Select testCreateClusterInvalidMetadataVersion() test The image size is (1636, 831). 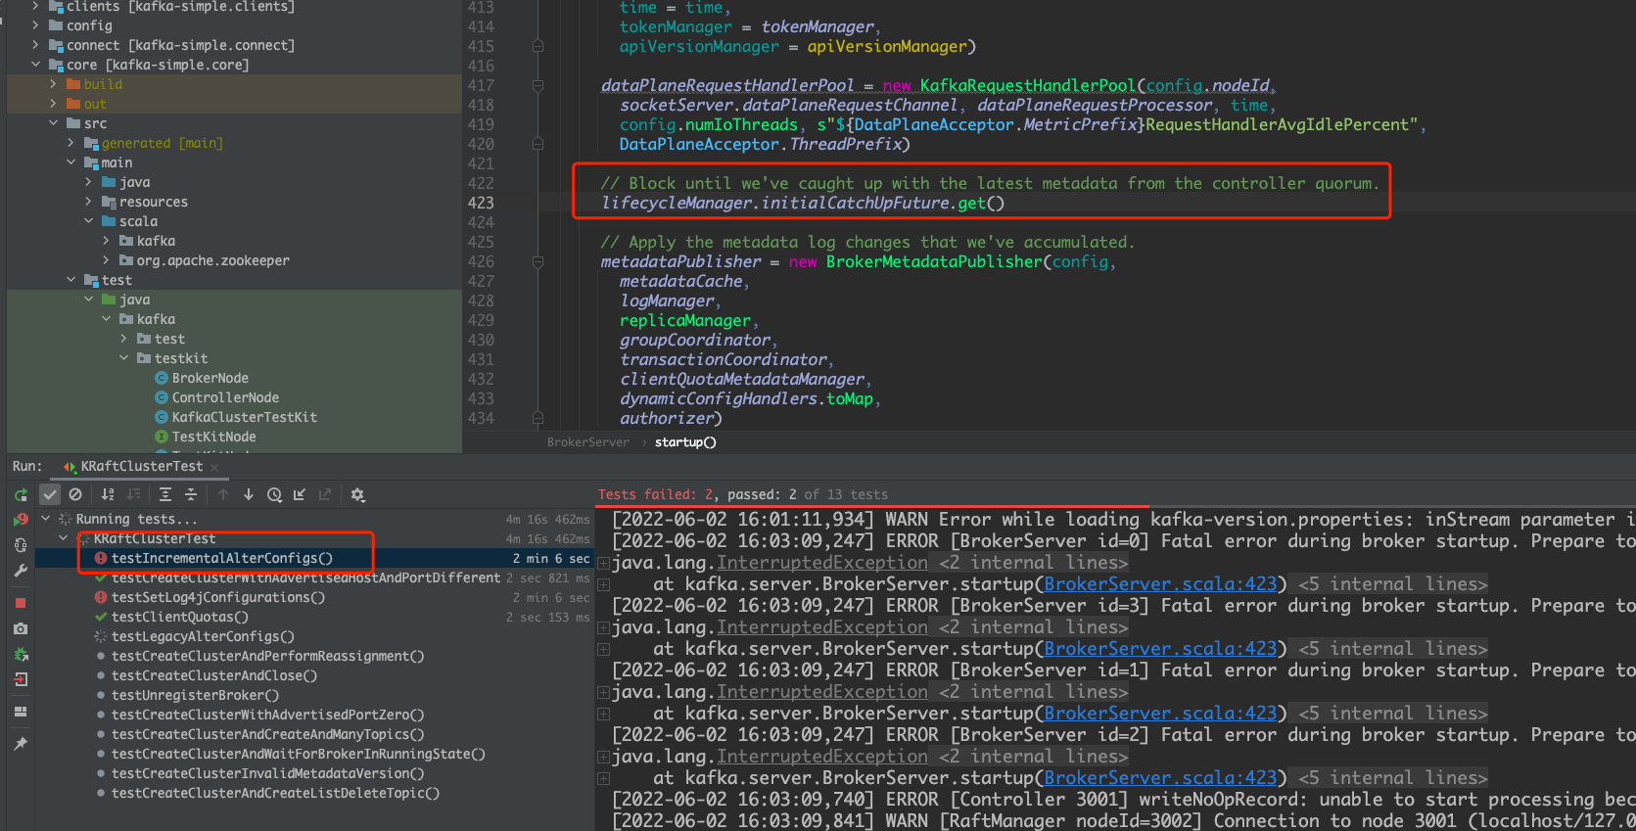click(267, 773)
